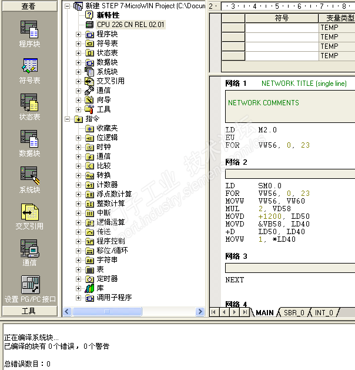Click the NEXT instruction in 网络 3
The width and height of the screenshot is (355, 370).
click(x=235, y=280)
